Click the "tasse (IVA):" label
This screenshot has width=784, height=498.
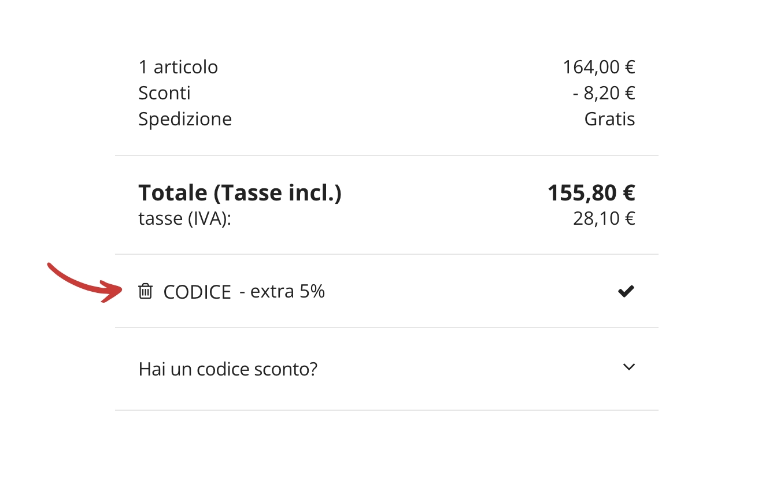click(x=184, y=218)
